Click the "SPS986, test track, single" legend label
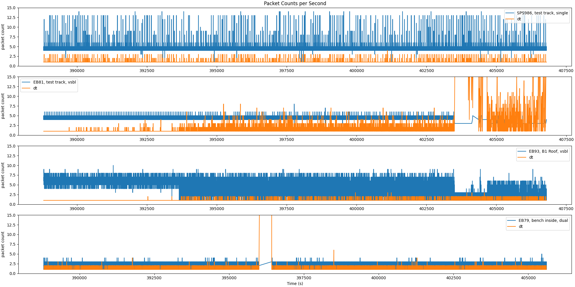Viewport: 575px width, 287px height. tap(542, 13)
